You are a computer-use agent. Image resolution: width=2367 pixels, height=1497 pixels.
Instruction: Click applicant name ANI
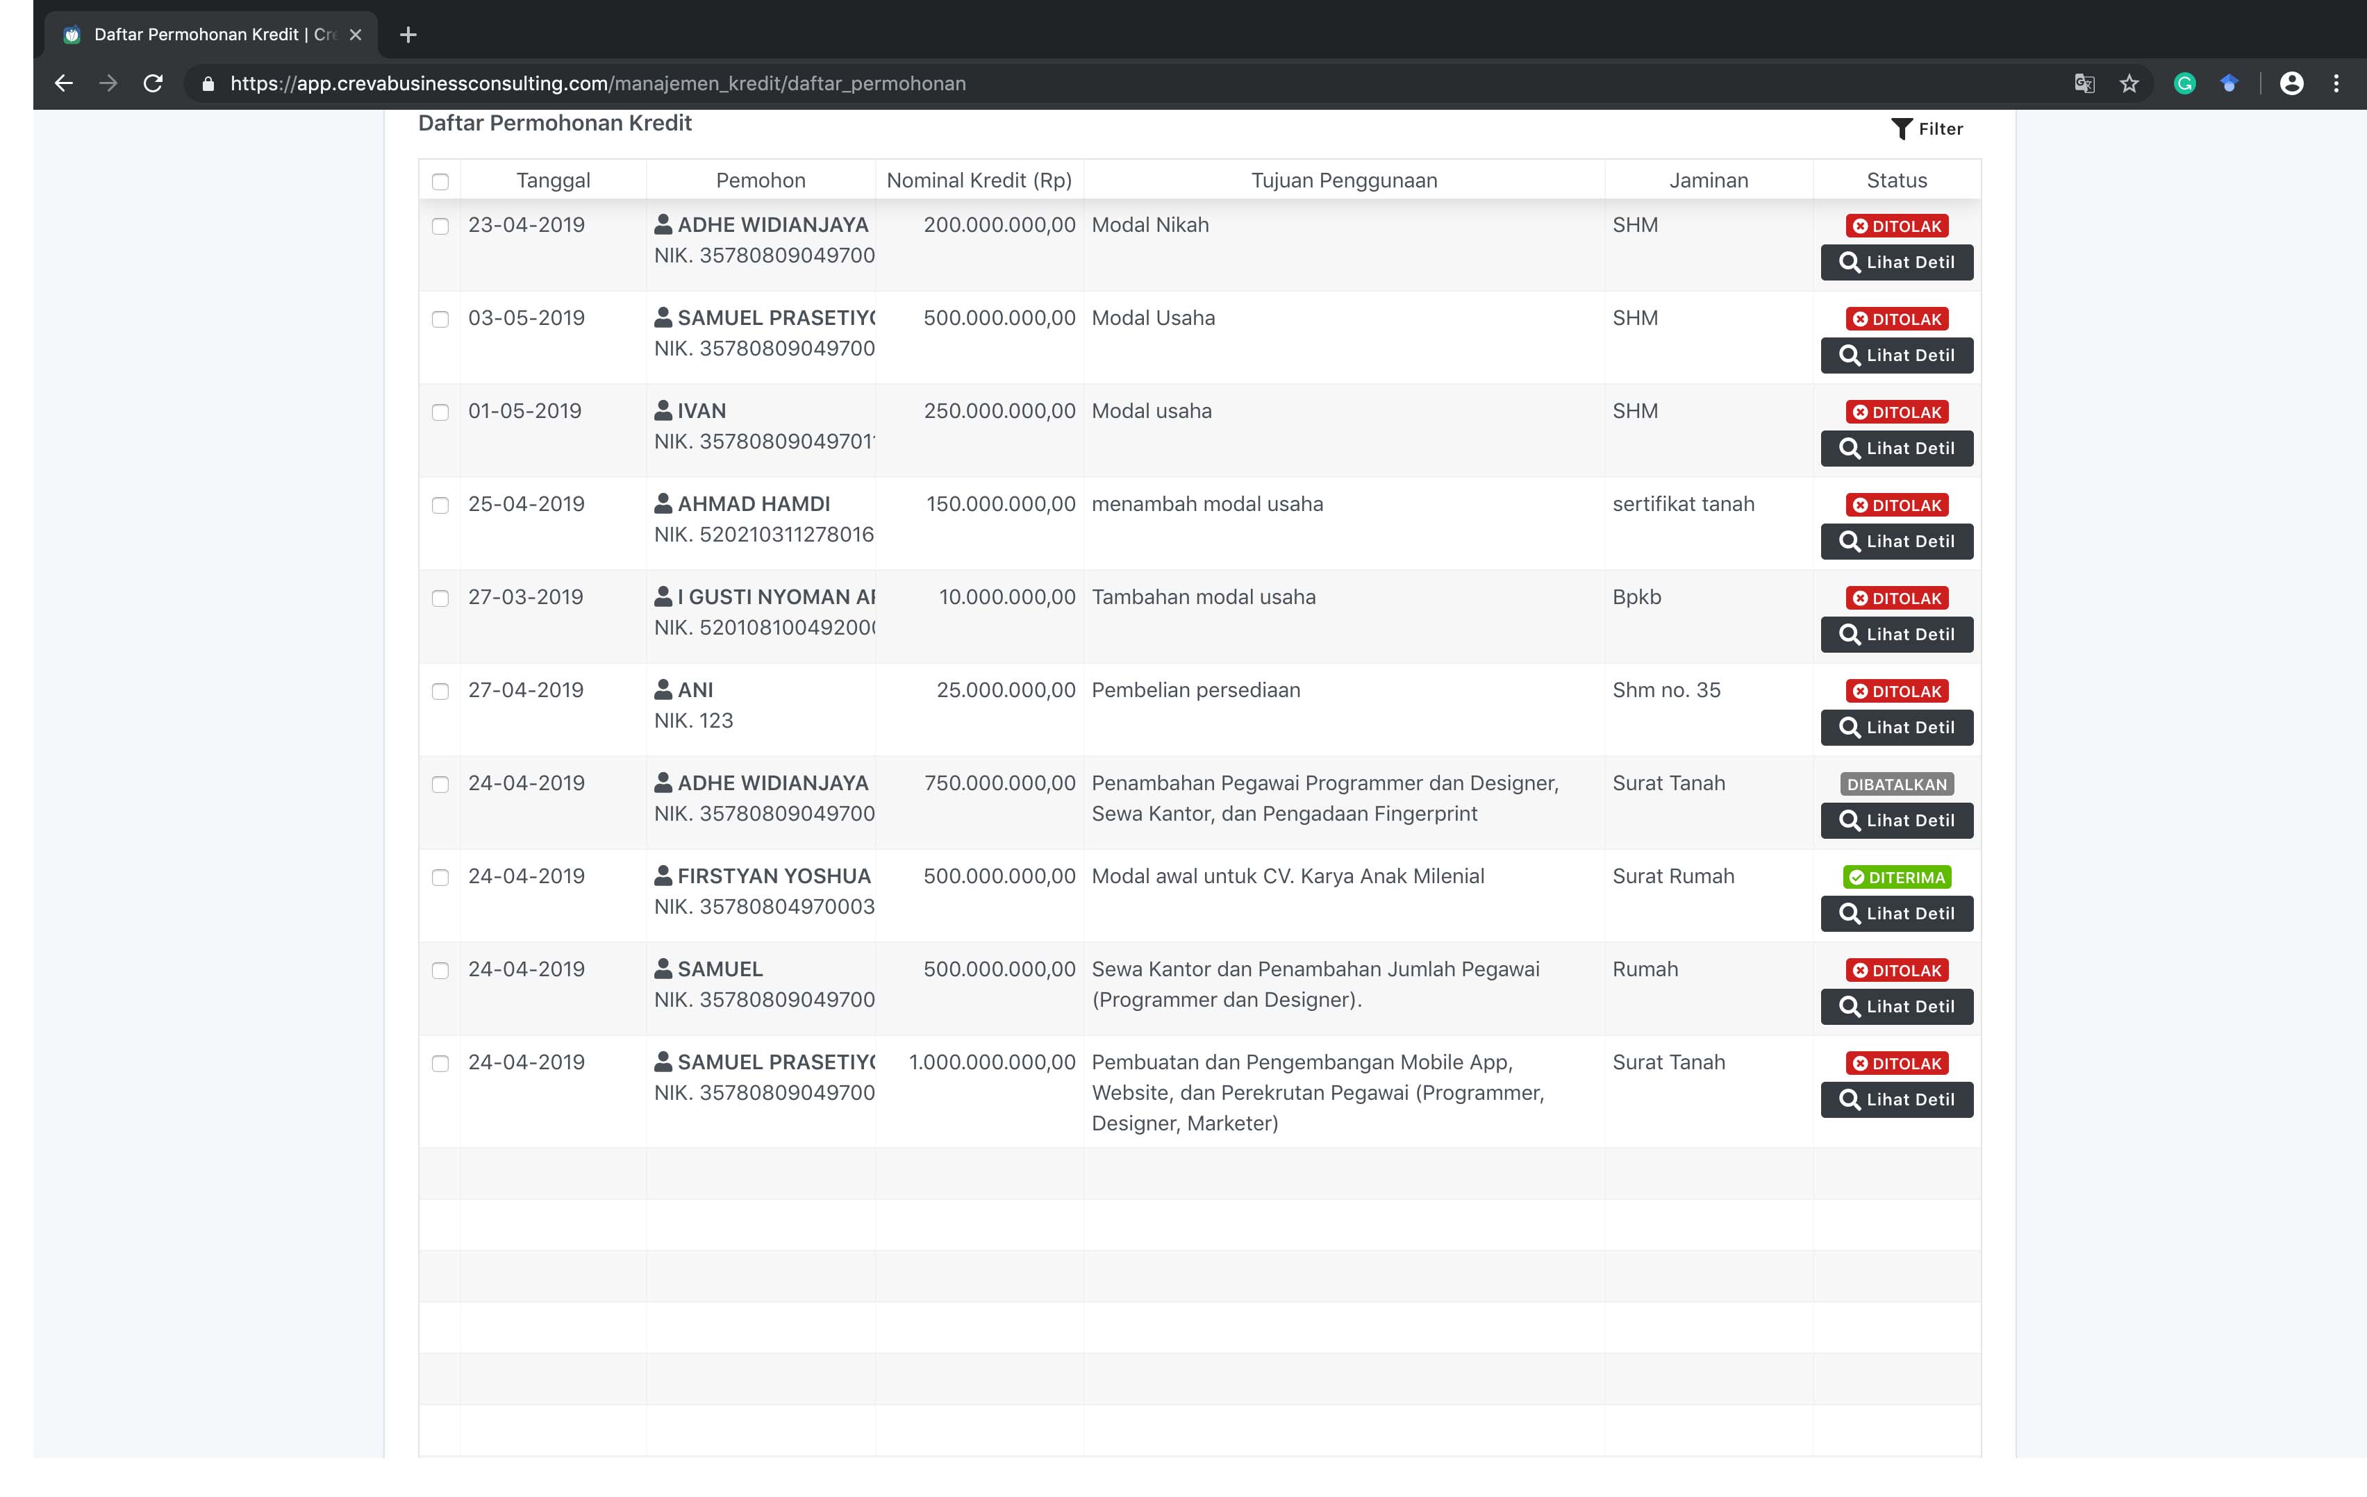point(695,690)
